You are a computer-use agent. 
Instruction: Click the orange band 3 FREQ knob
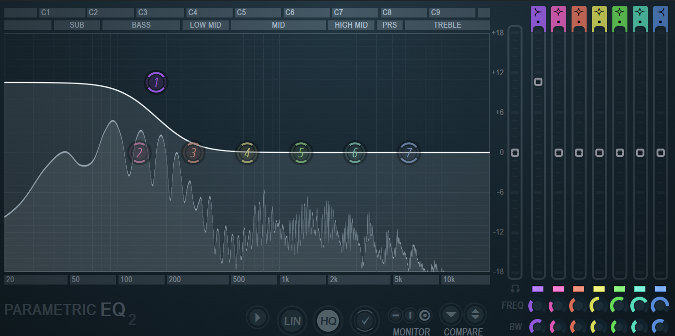[578, 306]
